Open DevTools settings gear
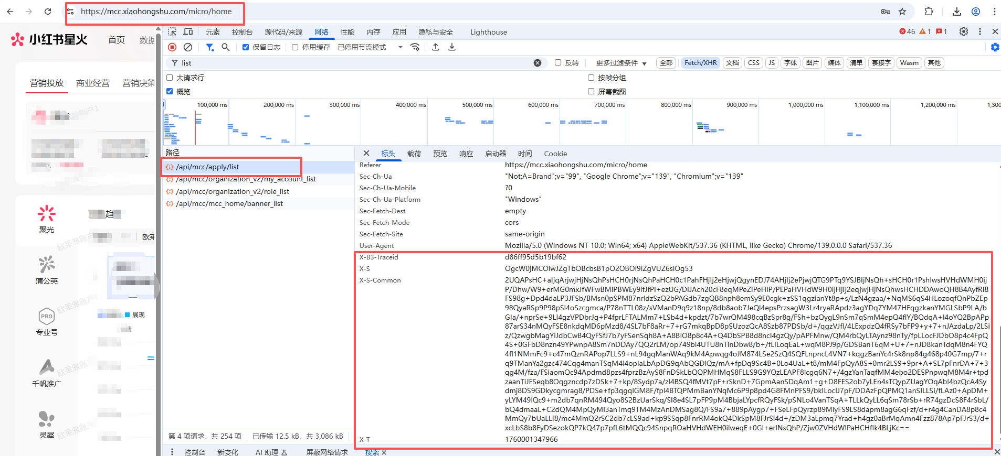 pyautogui.click(x=964, y=31)
